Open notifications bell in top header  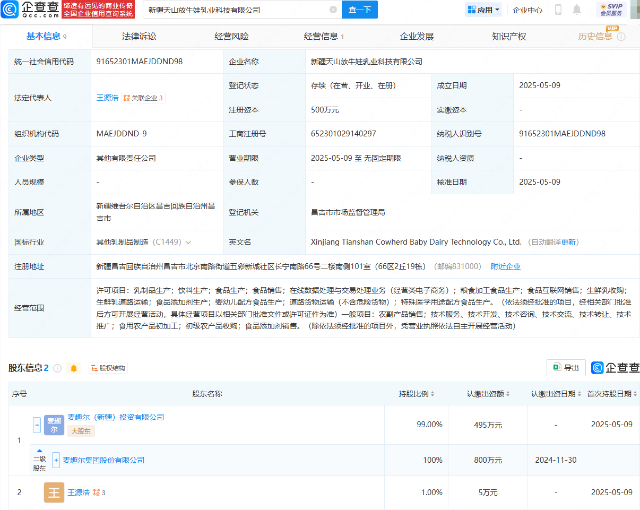[577, 10]
